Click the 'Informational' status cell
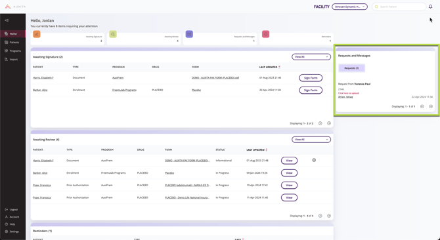Viewport: 440px width, 240px height. [x=224, y=161]
